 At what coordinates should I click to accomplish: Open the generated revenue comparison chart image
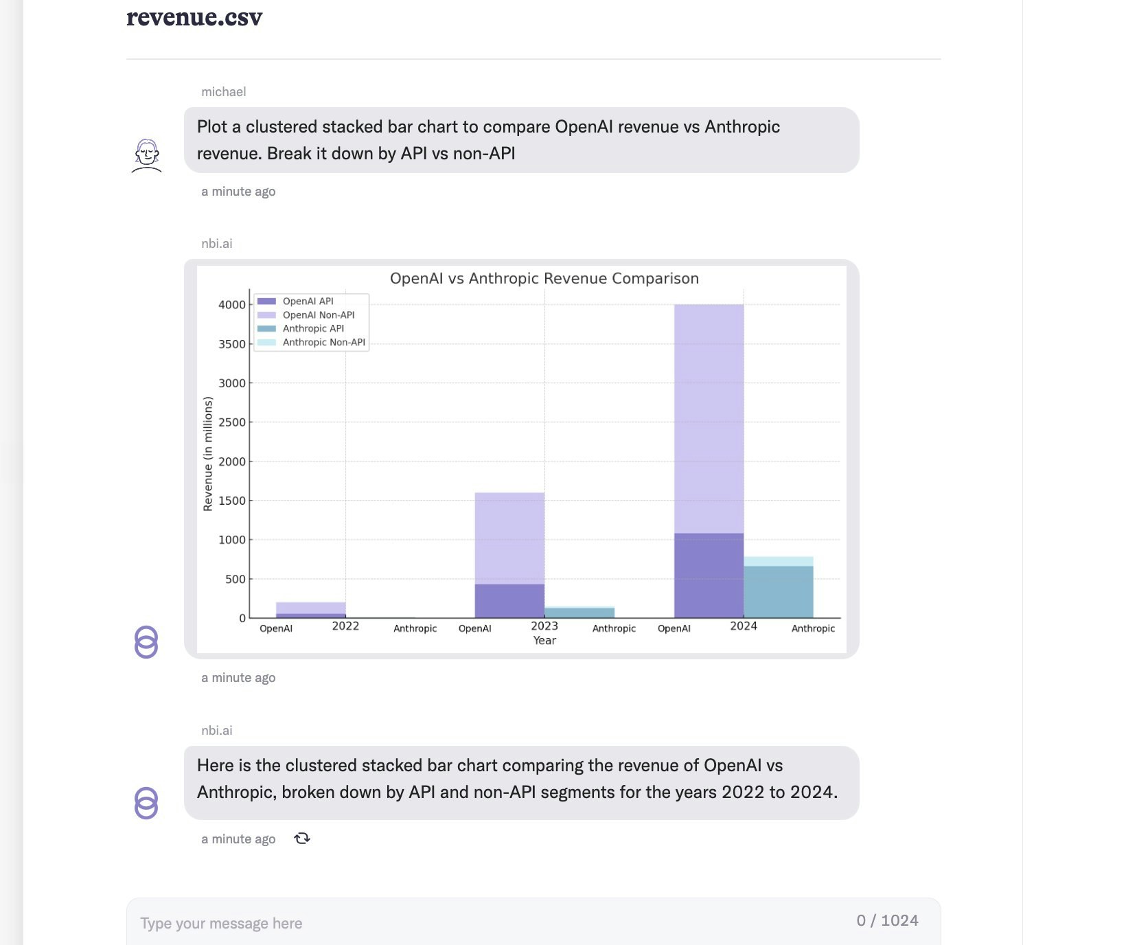522,459
